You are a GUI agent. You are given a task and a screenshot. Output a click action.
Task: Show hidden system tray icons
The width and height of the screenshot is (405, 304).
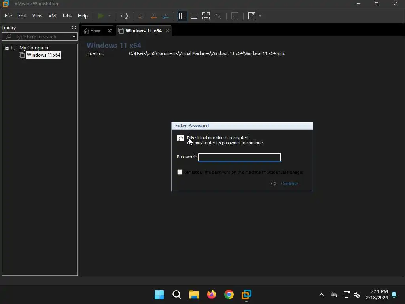point(322,294)
